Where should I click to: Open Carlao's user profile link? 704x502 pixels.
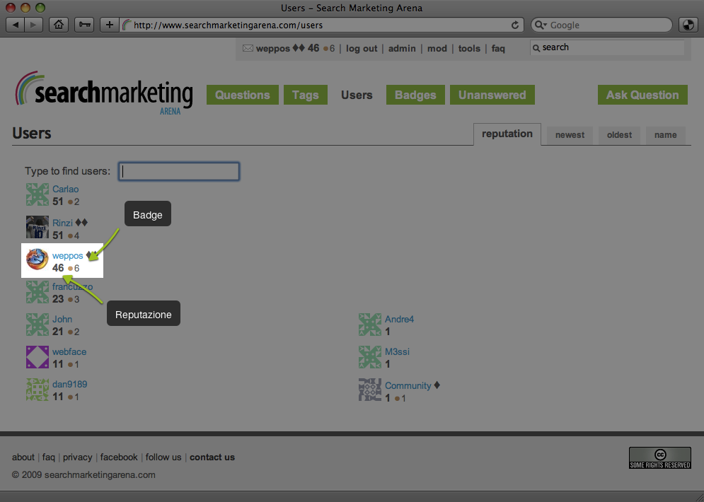pyautogui.click(x=66, y=189)
